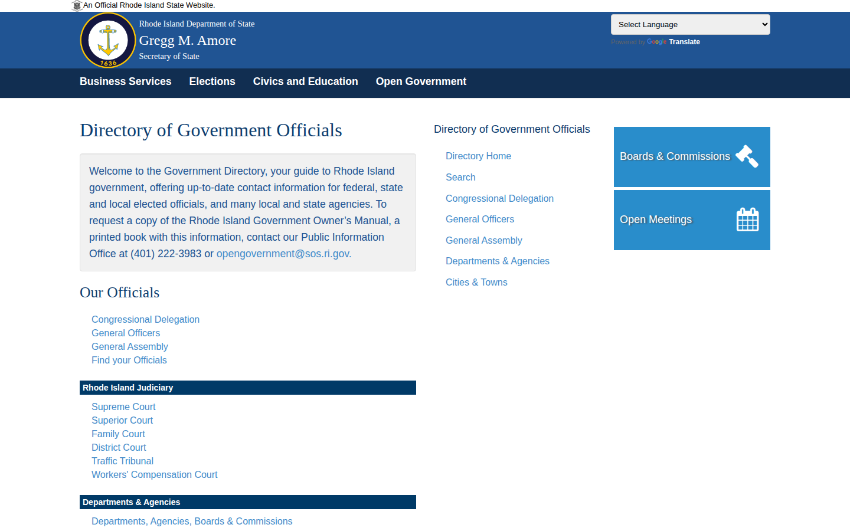Go to Directory Home in sidebar

pyautogui.click(x=478, y=156)
